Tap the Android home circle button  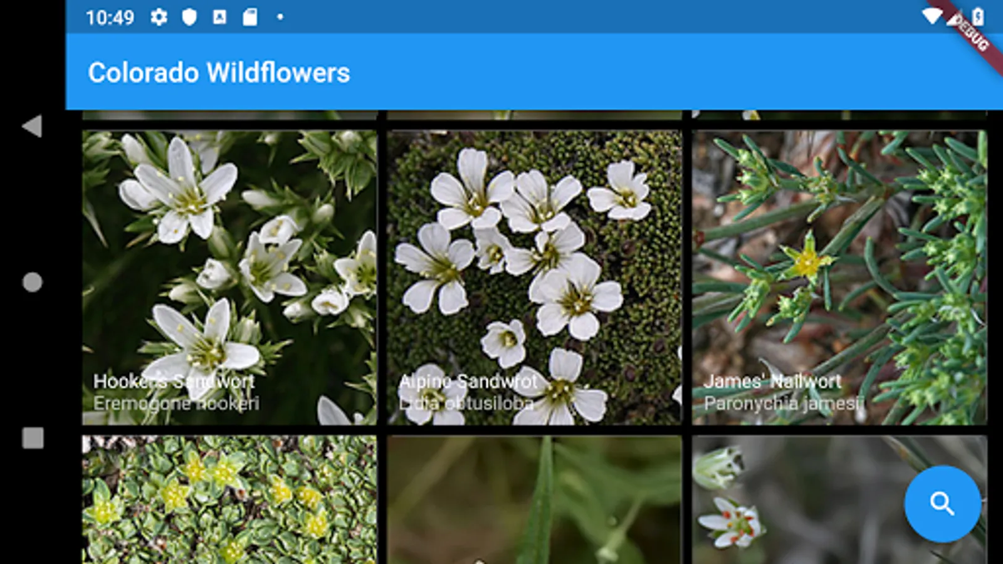click(33, 282)
